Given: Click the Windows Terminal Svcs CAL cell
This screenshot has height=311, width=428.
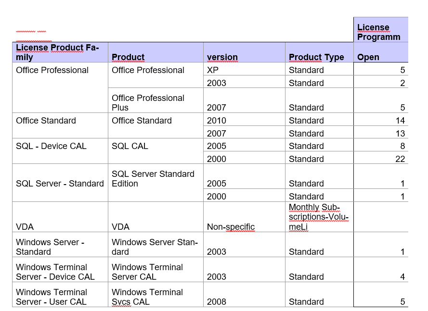Looking at the screenshot, I should (156, 295).
